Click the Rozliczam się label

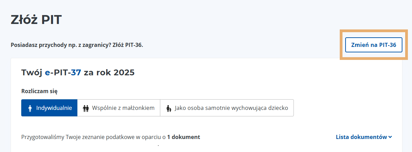point(39,91)
